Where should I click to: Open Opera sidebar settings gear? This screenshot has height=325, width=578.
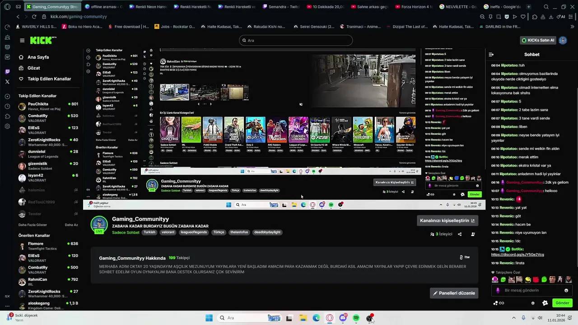[7, 126]
